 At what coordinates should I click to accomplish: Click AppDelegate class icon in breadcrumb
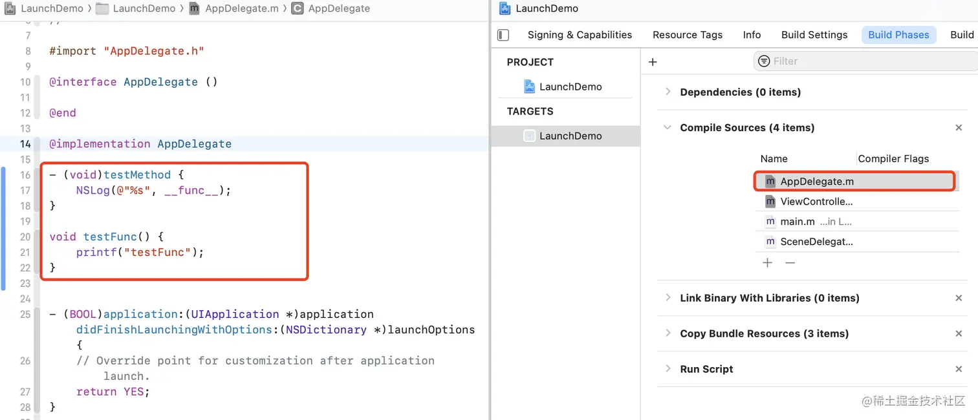(x=298, y=8)
